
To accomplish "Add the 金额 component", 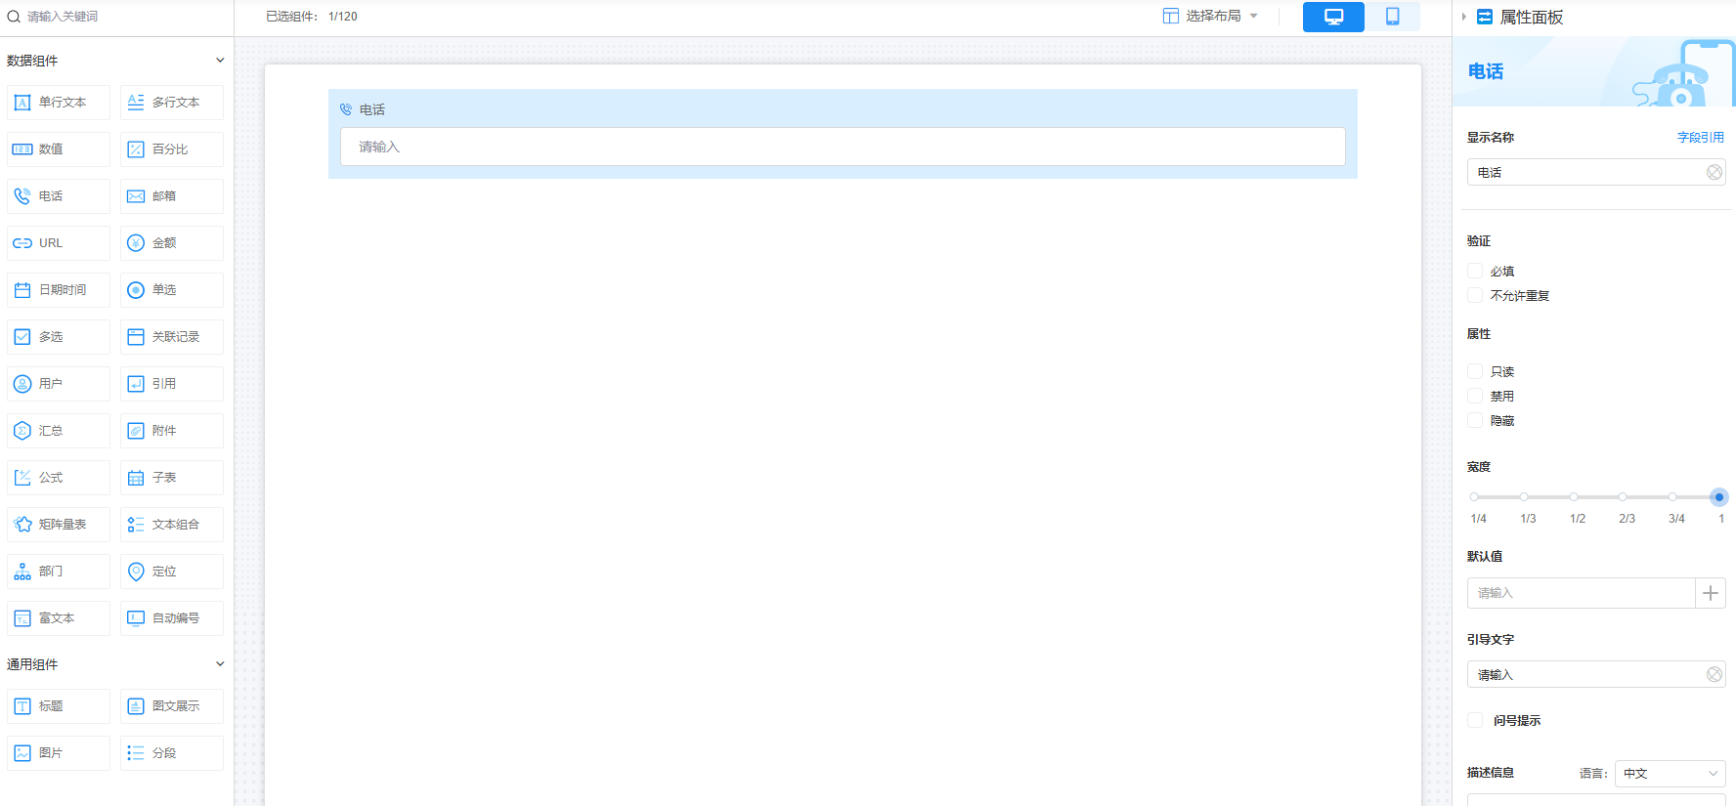I will pos(172,243).
